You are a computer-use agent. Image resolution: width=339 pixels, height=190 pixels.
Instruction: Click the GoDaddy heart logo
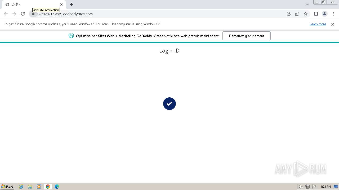[x=71, y=36]
